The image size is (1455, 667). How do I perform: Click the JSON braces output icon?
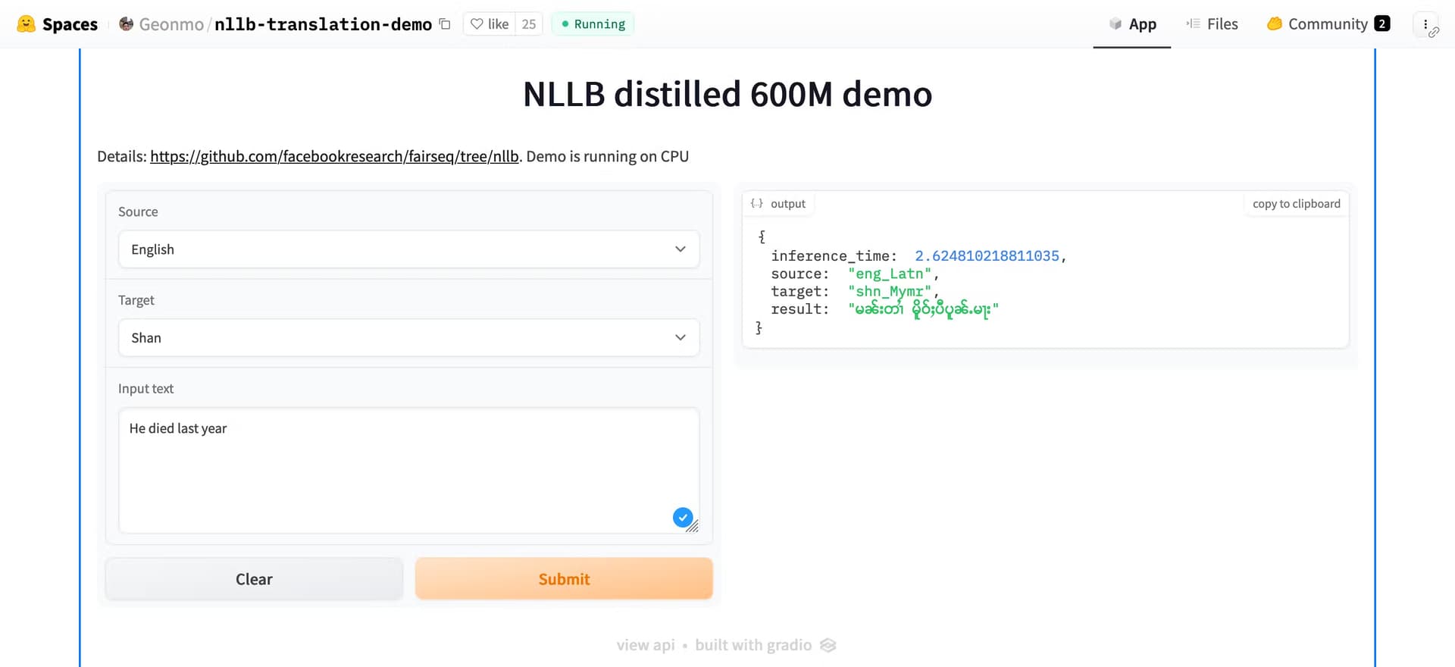(x=756, y=203)
